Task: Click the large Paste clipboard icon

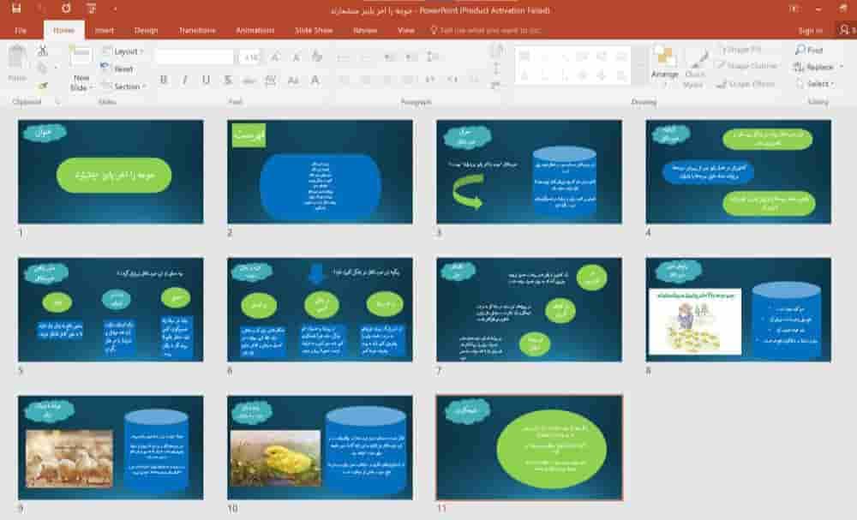Action: [17, 58]
